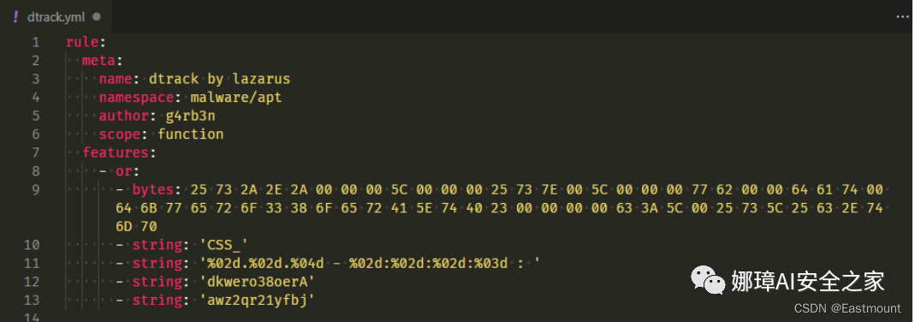Open the editor More Actions ellipsis menu

click(x=902, y=17)
